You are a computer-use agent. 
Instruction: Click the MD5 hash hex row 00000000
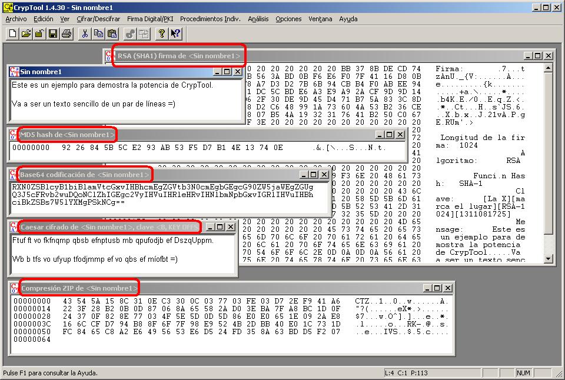pos(199,147)
